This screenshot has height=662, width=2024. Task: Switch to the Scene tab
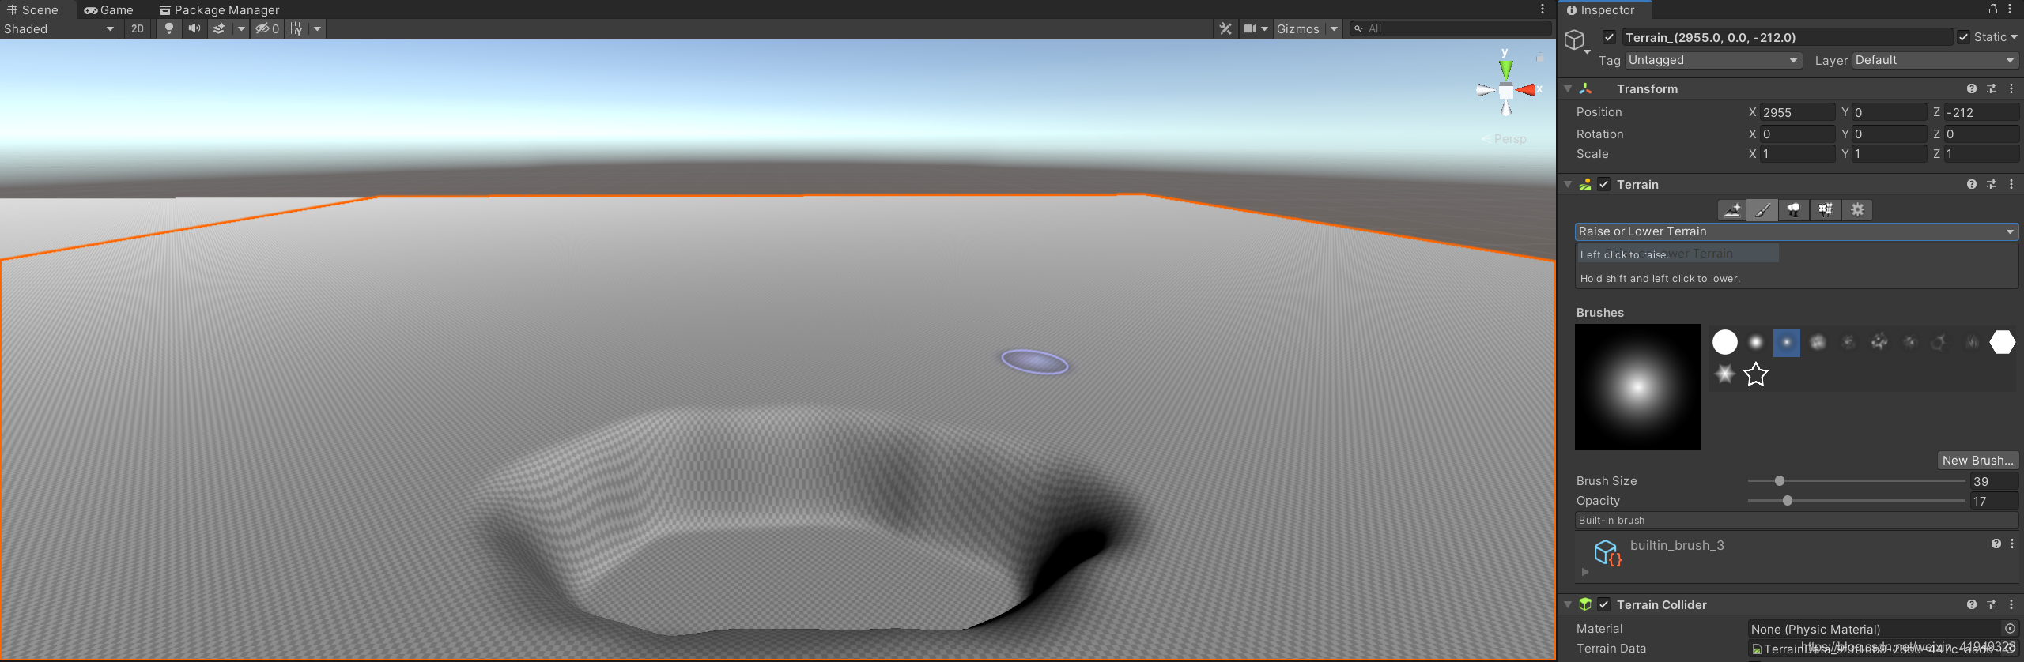pyautogui.click(x=32, y=9)
